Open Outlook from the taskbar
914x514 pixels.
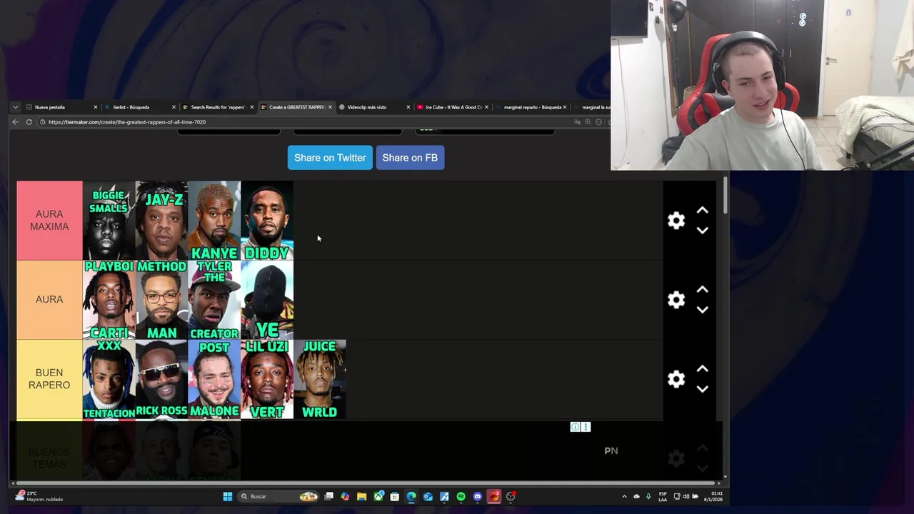point(428,496)
